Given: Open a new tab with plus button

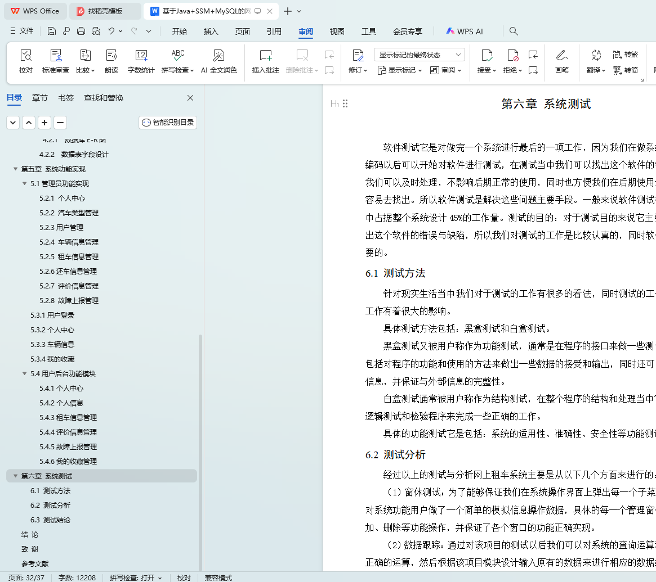Looking at the screenshot, I should pyautogui.click(x=287, y=11).
